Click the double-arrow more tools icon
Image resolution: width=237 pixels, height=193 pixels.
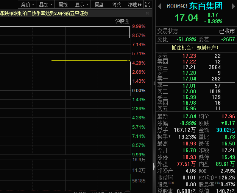[x=140, y=5]
